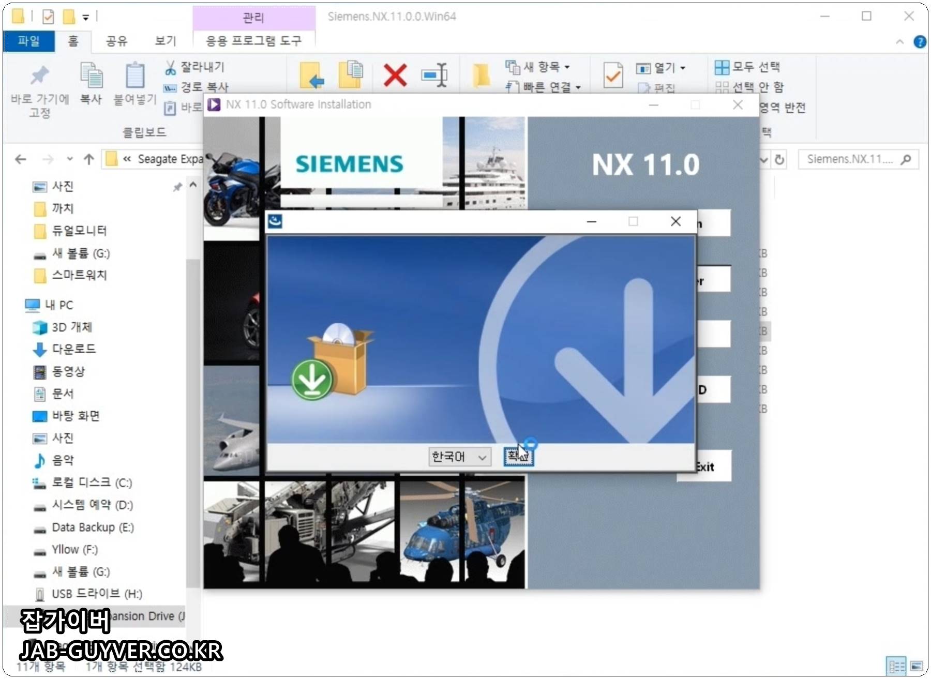931x679 pixels.
Task: Click the search magnifier icon
Action: (906, 159)
